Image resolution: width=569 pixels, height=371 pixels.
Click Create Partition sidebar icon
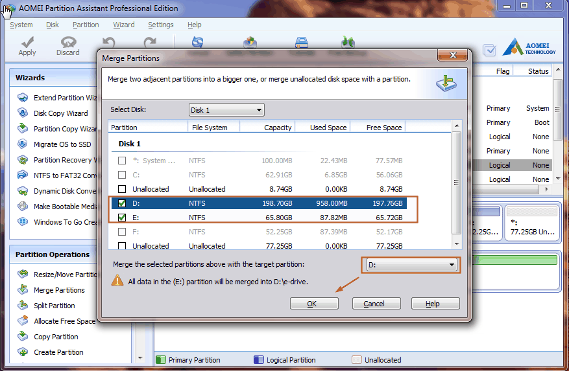tap(23, 352)
